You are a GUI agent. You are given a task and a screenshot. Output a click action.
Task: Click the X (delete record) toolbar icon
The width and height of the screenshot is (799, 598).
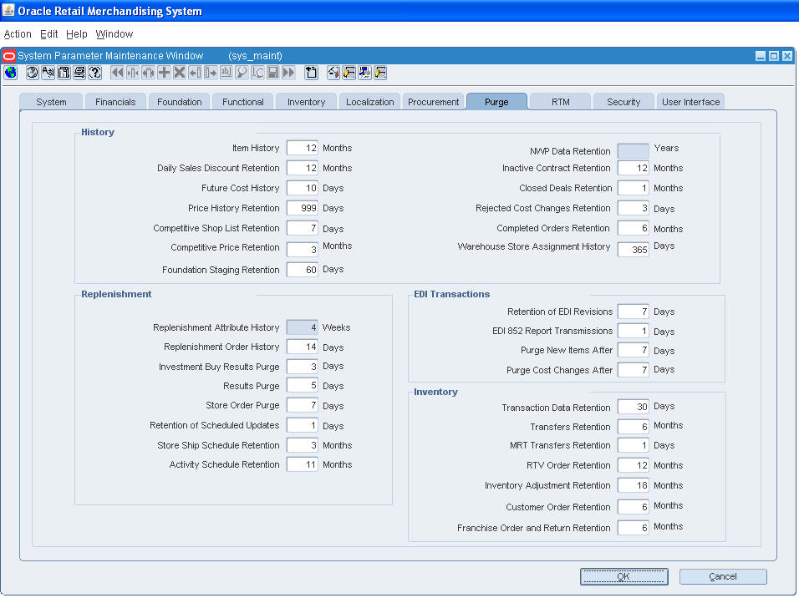(x=180, y=73)
